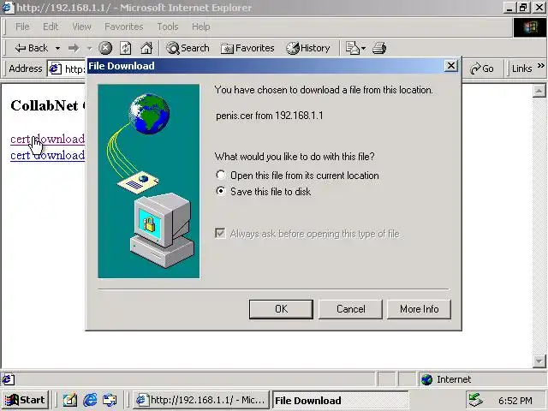Click the Windows logo throbber icon
This screenshot has width=548, height=411.
(530, 27)
